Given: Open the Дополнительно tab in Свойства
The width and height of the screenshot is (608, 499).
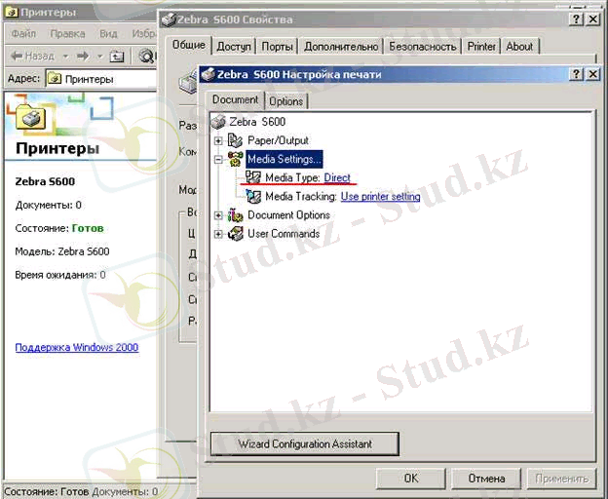Looking at the screenshot, I should (341, 47).
